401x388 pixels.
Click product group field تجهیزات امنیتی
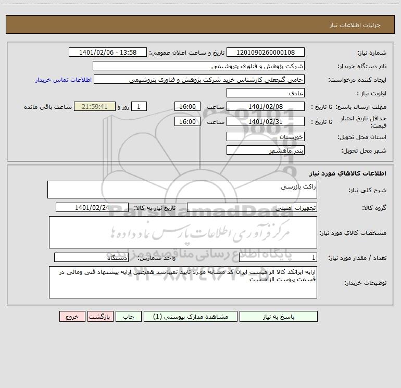252,207
